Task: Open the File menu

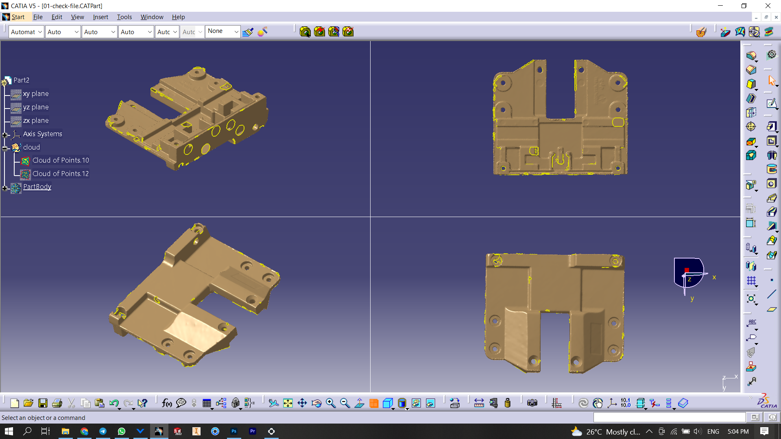Action: click(x=38, y=17)
